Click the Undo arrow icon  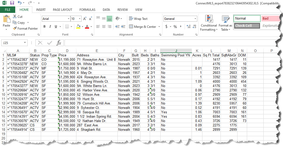[x=20, y=3]
